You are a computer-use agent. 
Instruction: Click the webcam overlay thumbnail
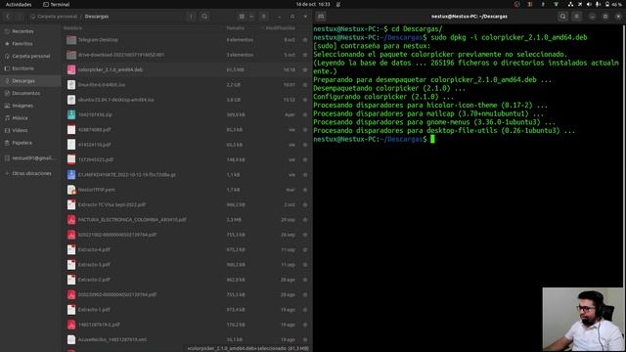point(583,319)
